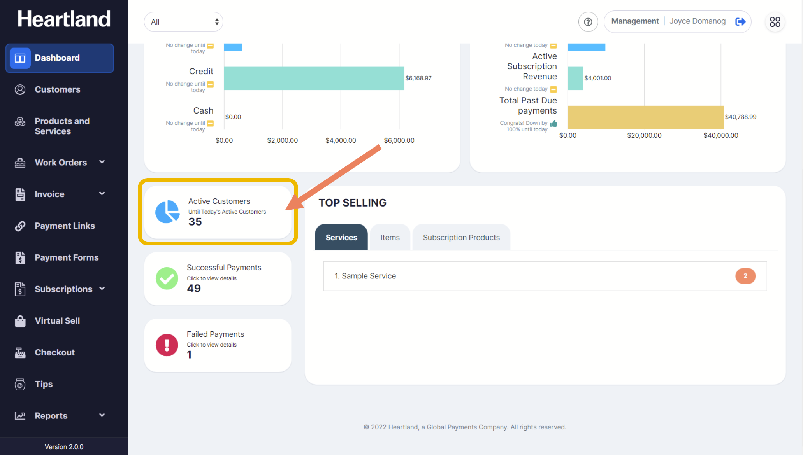Expand the Reports menu chevron
This screenshot has width=803, height=455.
click(x=102, y=415)
